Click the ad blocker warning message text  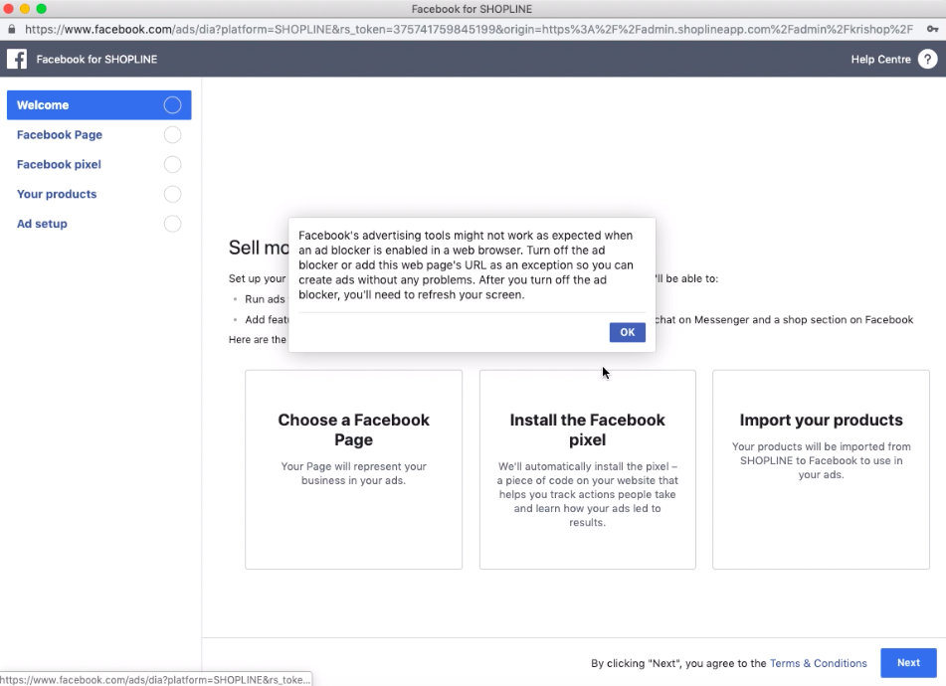(466, 265)
